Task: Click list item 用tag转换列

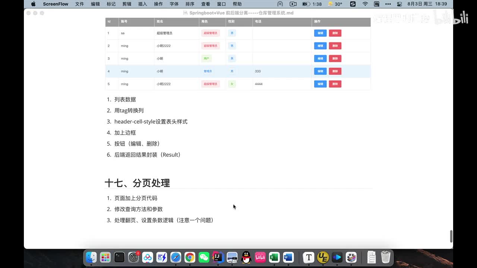Action: point(129,111)
